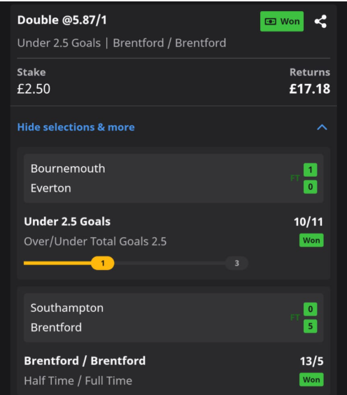The image size is (347, 395).
Task: Click Hide selections & more link
Action: 76,127
